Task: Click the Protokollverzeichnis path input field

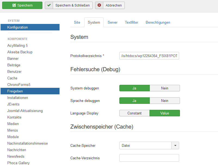Action: pos(149,56)
